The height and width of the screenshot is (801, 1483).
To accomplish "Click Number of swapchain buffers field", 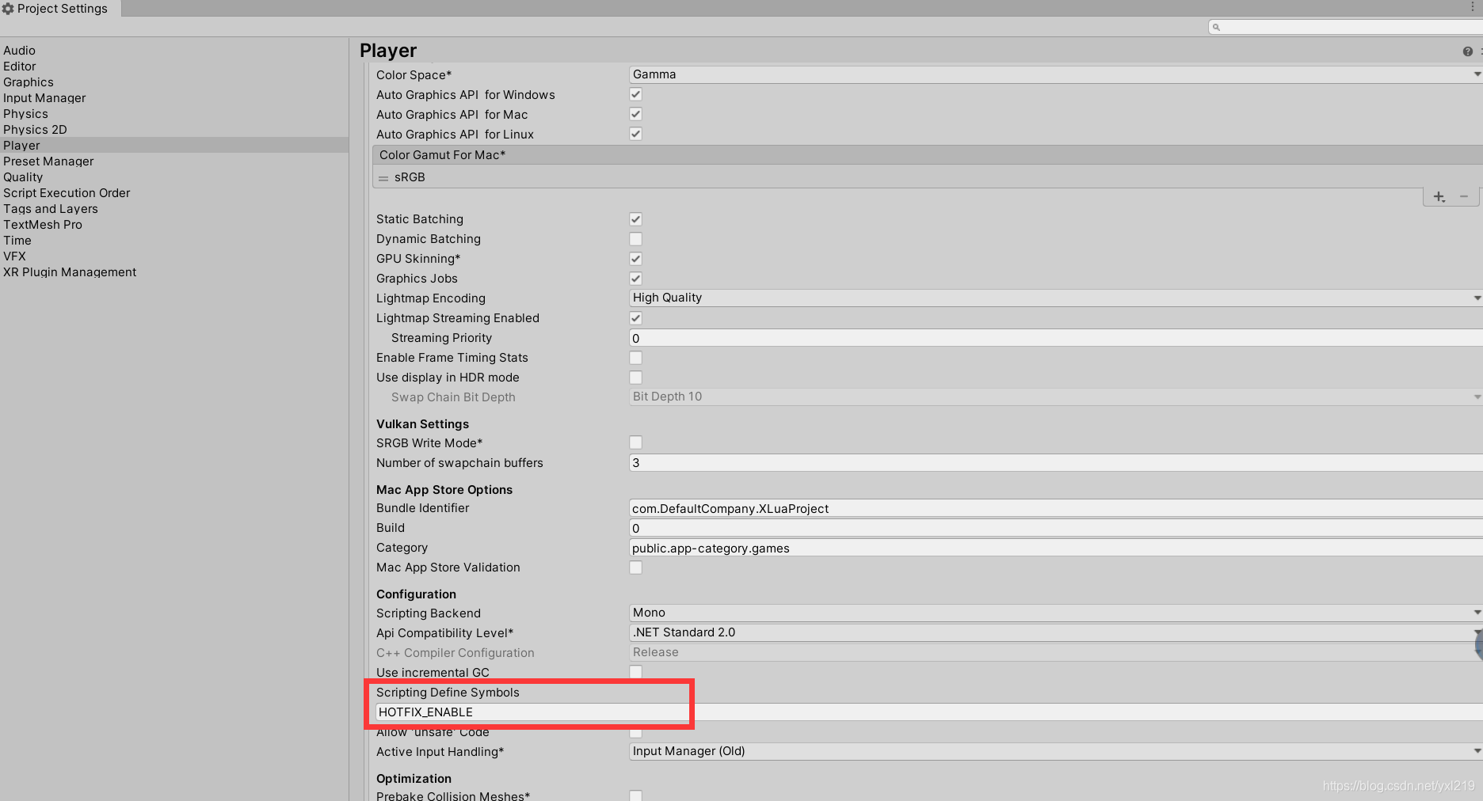I will tap(1056, 463).
